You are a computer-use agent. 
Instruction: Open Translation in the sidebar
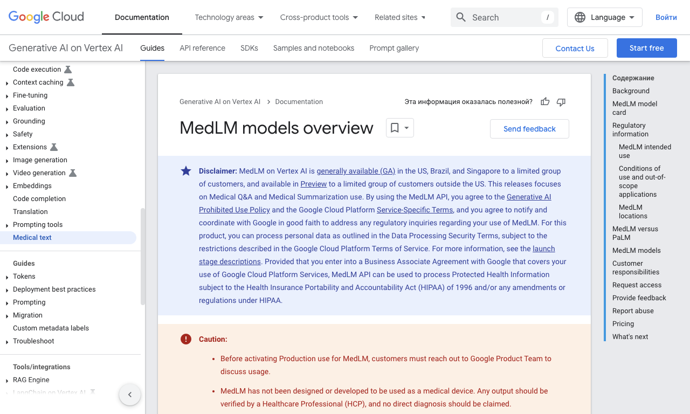click(30, 212)
